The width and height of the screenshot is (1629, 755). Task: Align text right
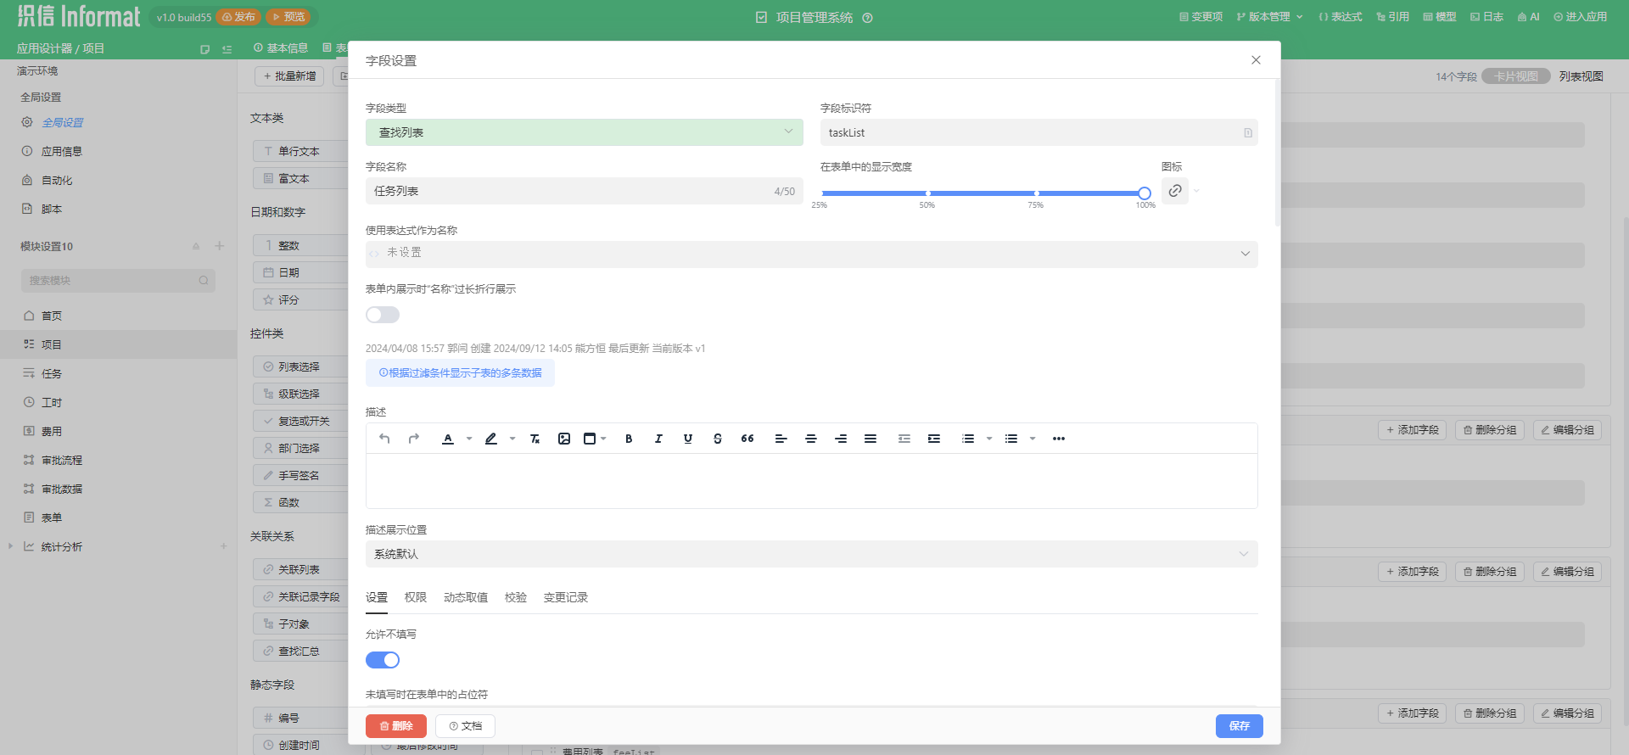pyautogui.click(x=841, y=439)
